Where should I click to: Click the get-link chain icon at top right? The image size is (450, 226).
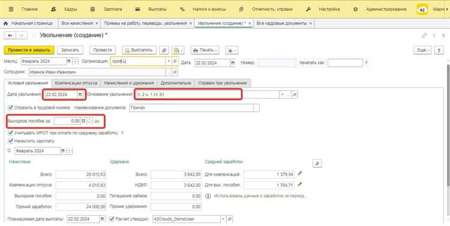(x=424, y=35)
